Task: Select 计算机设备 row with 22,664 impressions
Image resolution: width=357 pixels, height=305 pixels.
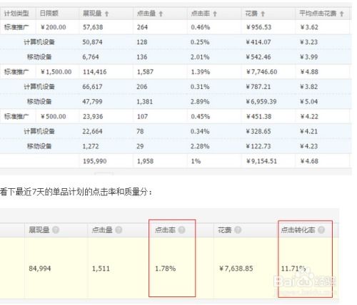Action: [x=176, y=131]
